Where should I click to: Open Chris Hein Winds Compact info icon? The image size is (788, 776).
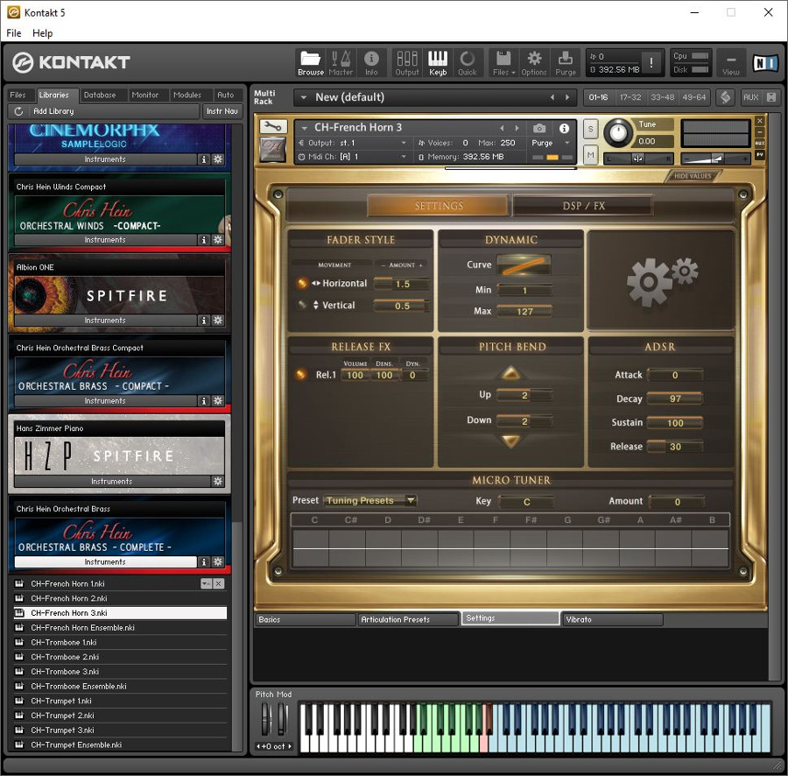coord(203,240)
